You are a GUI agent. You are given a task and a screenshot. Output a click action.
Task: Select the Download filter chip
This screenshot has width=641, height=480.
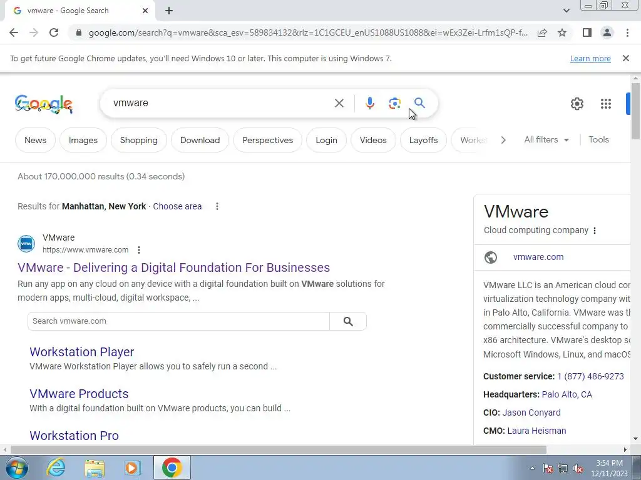(200, 140)
